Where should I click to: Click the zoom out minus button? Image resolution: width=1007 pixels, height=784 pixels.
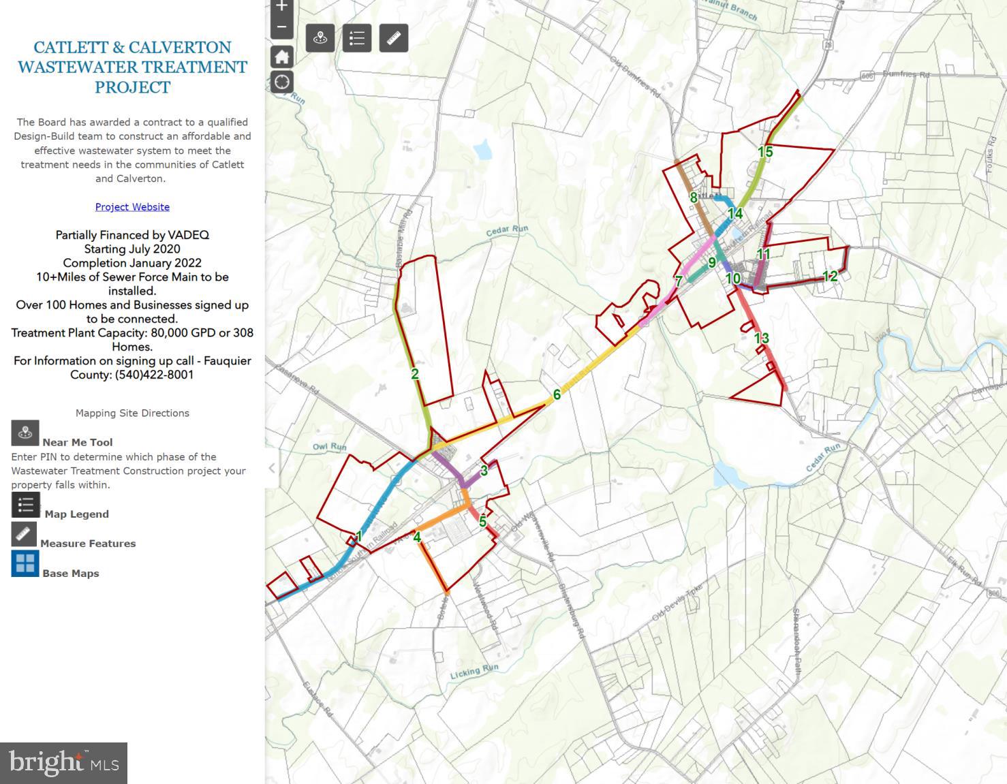click(281, 27)
